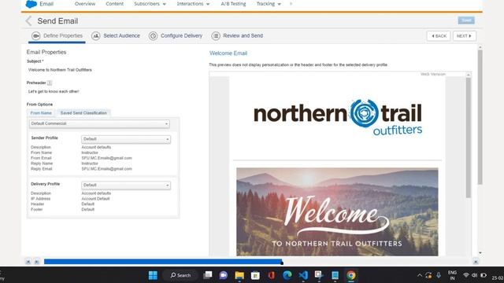Screen dimensions: 504x283
Task: Click the Windows taskbar Search box
Action: (180, 275)
